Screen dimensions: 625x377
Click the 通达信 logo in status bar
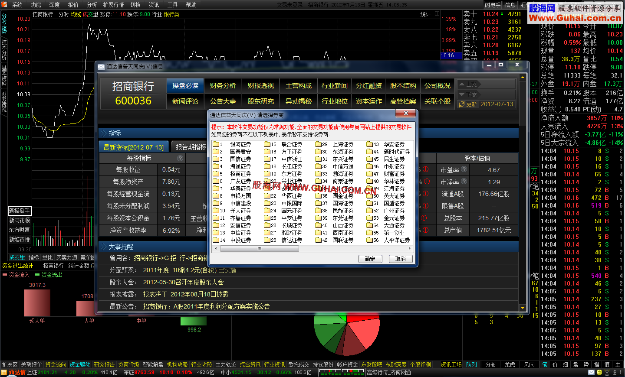(x=14, y=372)
